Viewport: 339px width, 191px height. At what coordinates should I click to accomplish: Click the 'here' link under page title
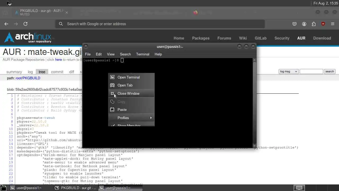coord(58,60)
